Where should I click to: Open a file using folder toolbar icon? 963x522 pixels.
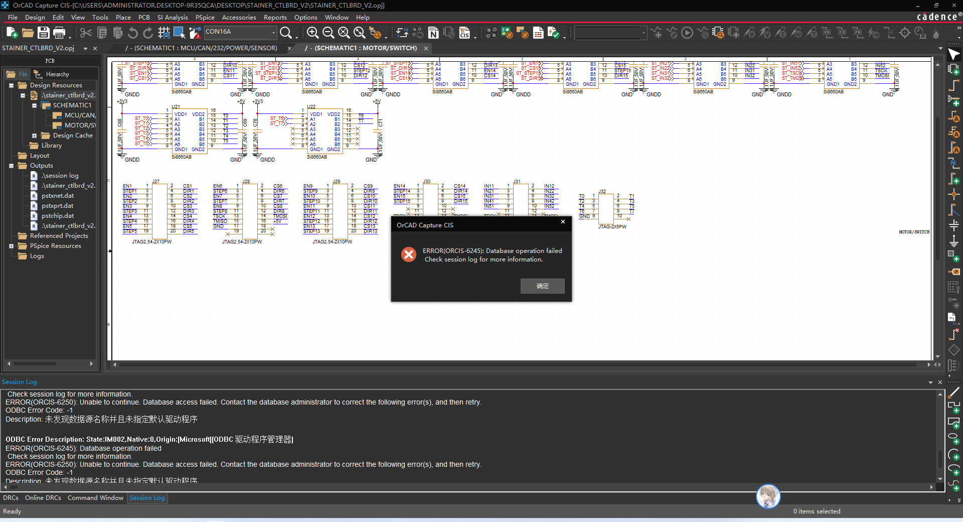(28, 33)
